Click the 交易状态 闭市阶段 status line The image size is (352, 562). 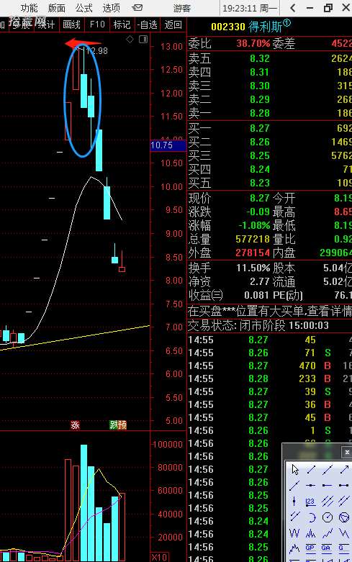click(x=258, y=326)
